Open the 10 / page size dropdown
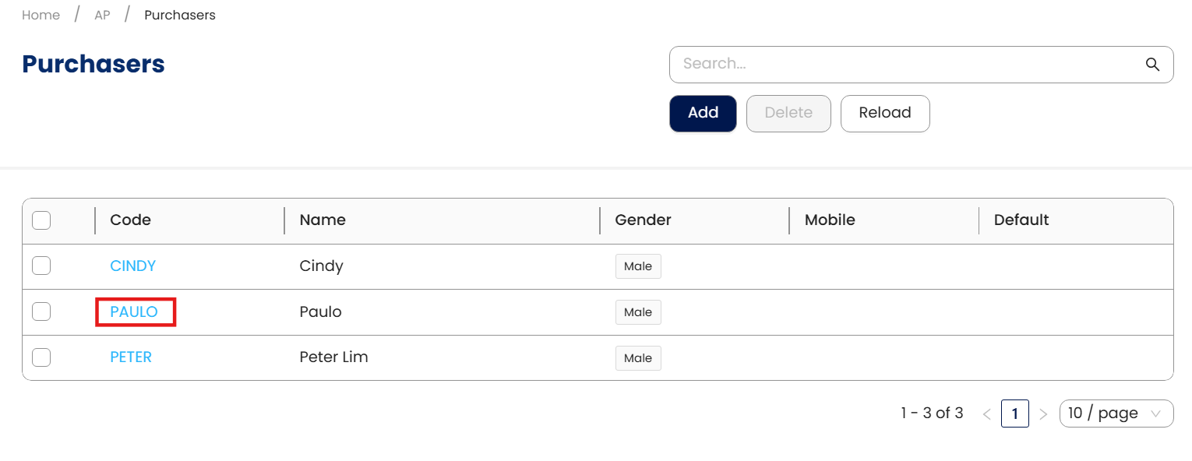Image resolution: width=1192 pixels, height=461 pixels. (1116, 413)
